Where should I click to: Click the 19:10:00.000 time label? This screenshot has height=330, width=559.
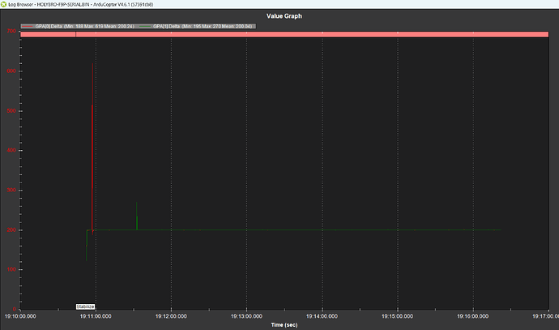20,316
